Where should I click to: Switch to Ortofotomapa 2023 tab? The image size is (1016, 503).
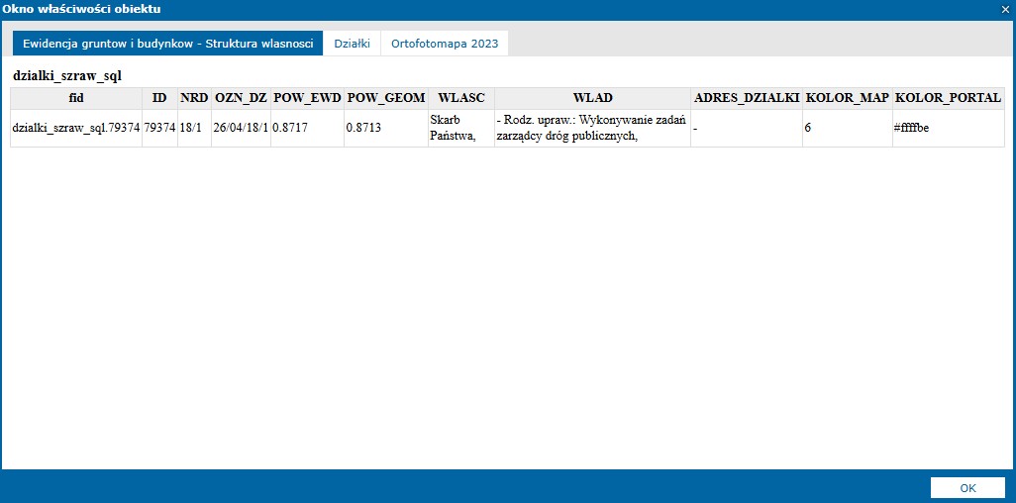[x=445, y=44]
